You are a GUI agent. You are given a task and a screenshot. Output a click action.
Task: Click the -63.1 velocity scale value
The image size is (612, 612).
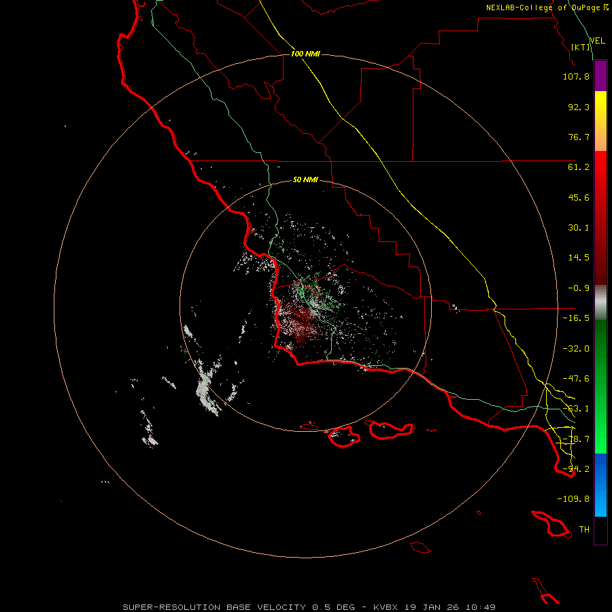pos(576,409)
